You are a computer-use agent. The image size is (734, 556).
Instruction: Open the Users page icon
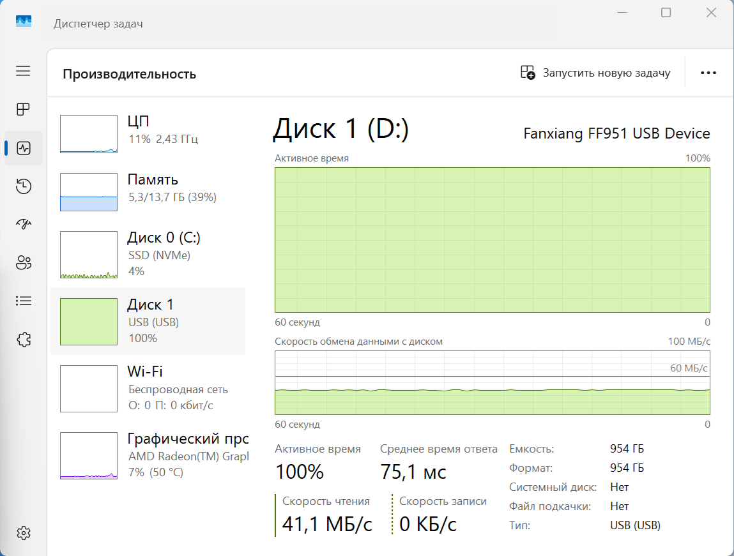pos(23,262)
